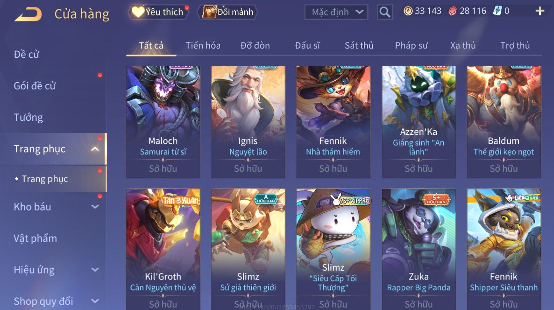Tap the plus icon to add currency
The height and width of the screenshot is (310, 554).
point(540,11)
